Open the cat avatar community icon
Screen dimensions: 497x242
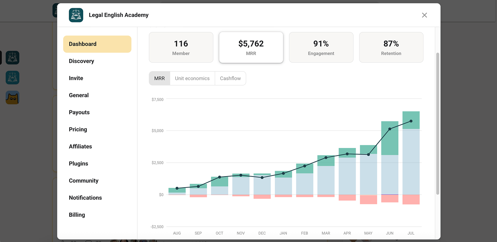coord(12,98)
